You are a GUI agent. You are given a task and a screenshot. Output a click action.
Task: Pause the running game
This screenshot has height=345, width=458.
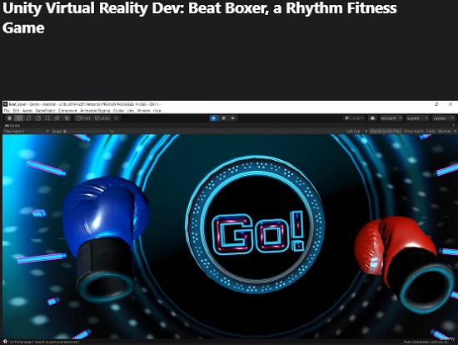[x=223, y=118]
